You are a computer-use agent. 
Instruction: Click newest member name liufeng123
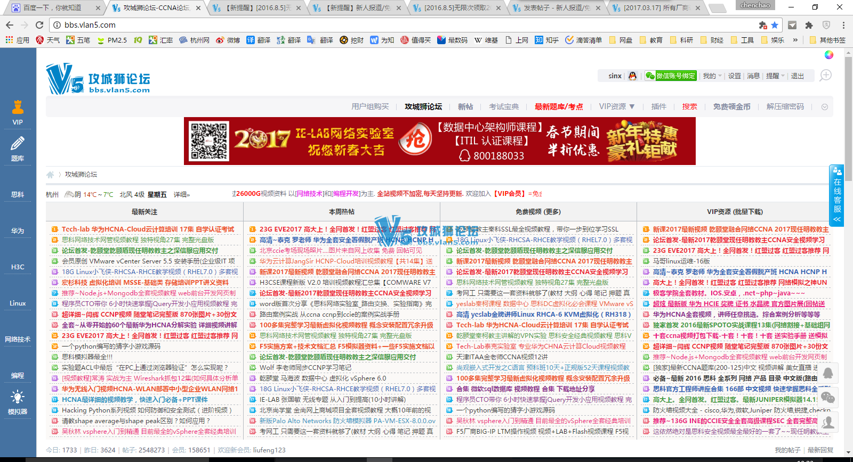[x=269, y=450]
